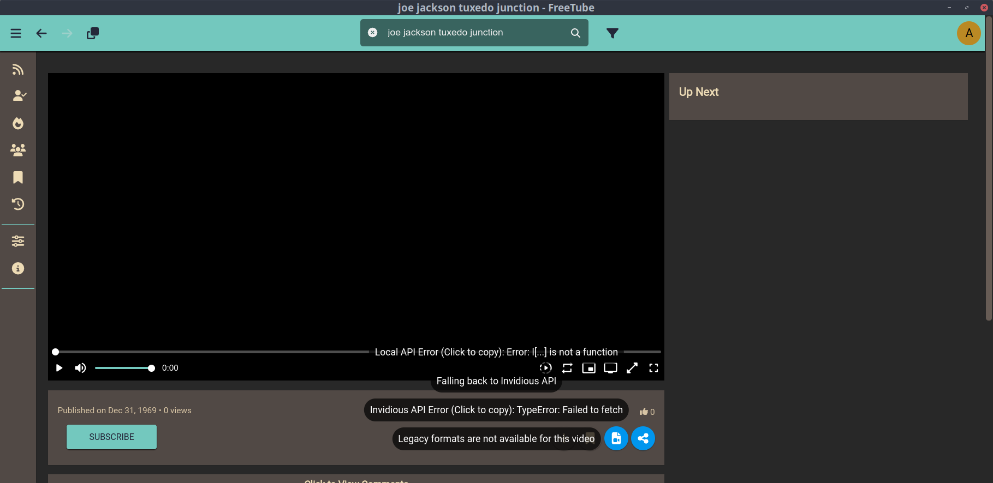993x483 pixels.
Task: Open the About info icon
Action: tap(18, 268)
